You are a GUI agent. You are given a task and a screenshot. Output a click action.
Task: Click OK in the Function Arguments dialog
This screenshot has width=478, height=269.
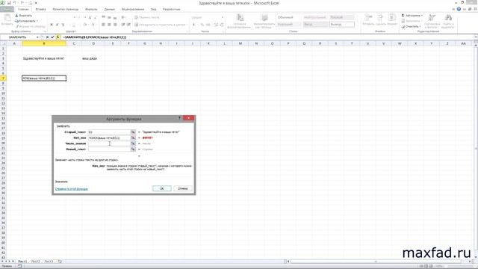tap(162, 188)
